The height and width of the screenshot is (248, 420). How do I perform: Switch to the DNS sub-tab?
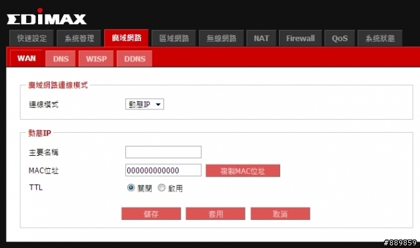tap(60, 59)
